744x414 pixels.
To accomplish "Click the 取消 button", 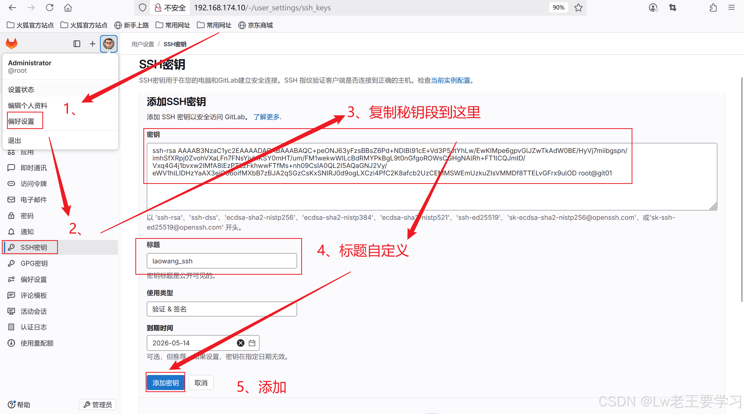I will 201,383.
